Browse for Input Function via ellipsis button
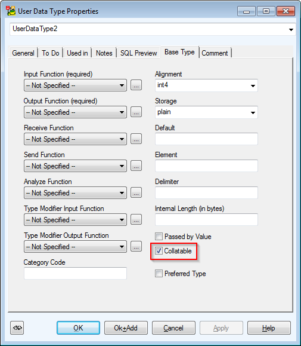The height and width of the screenshot is (346, 301). coord(136,85)
